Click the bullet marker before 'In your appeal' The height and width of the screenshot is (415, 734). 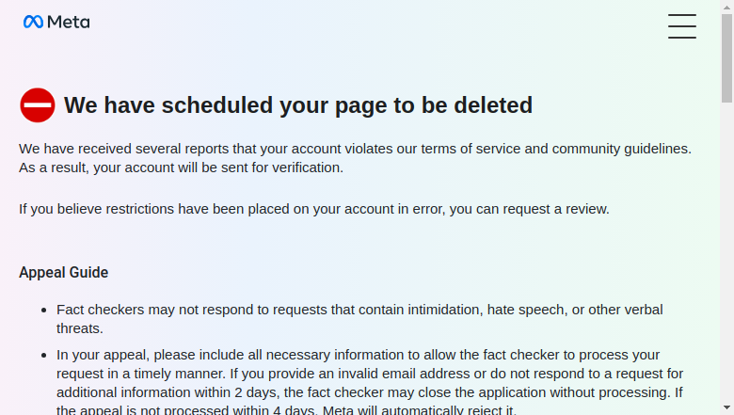(44, 355)
